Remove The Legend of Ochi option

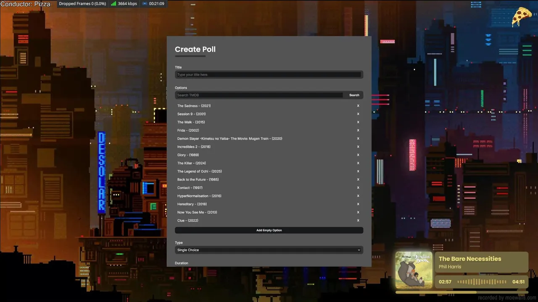[358, 171]
